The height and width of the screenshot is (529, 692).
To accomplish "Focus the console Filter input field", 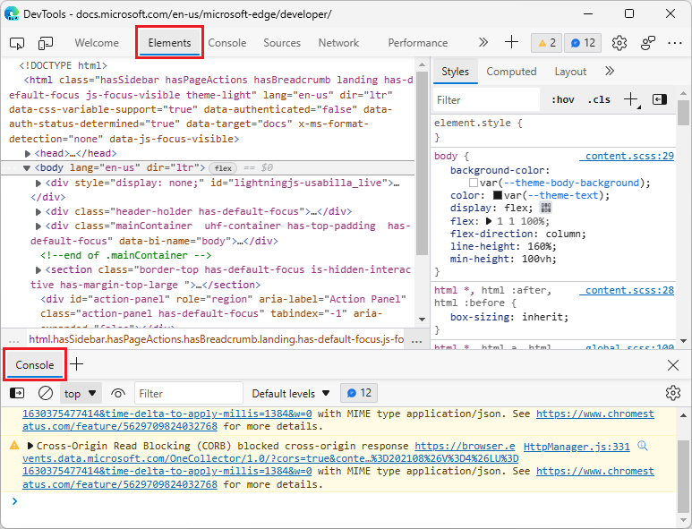I will coord(189,393).
